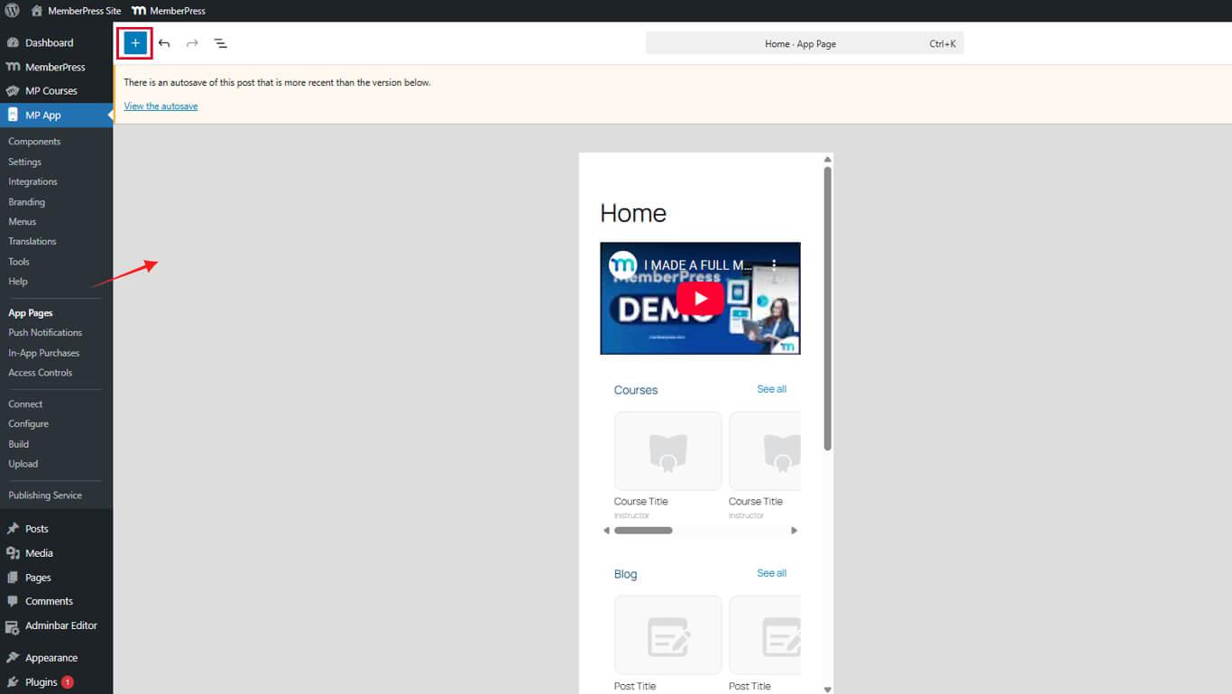Advance the Courses carousel with the right arrow
Viewport: 1232px width, 694px height.
click(795, 531)
